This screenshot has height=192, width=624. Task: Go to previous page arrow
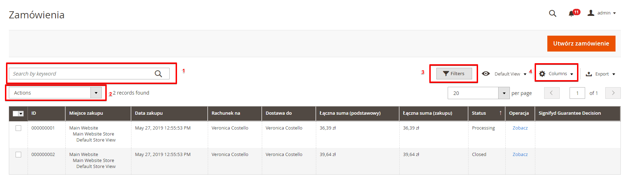[x=552, y=93]
